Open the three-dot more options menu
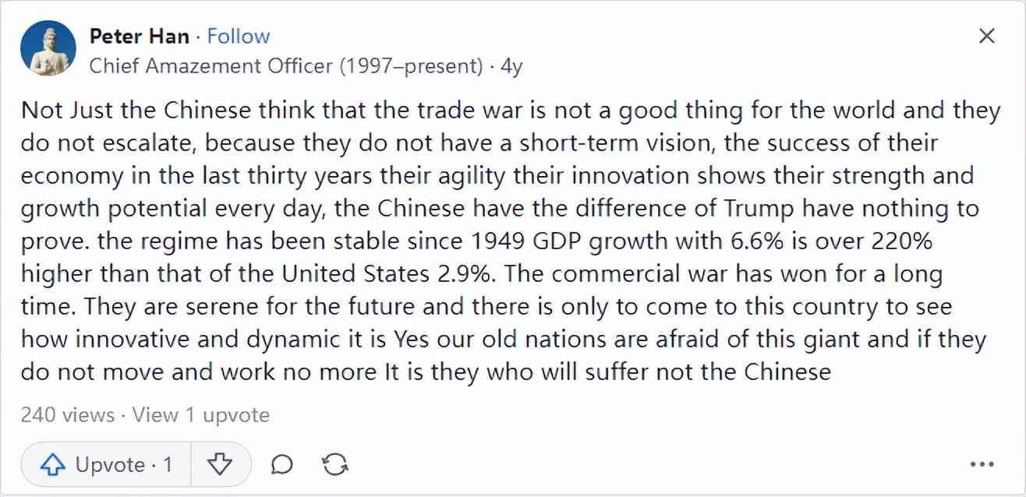1026x497 pixels. (982, 465)
